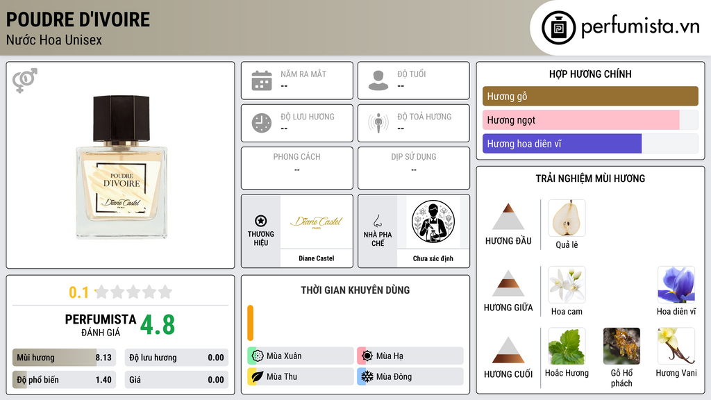The width and height of the screenshot is (711, 400).
Task: Select the Hương hoa diên vĩ accord bar
Action: point(590,143)
